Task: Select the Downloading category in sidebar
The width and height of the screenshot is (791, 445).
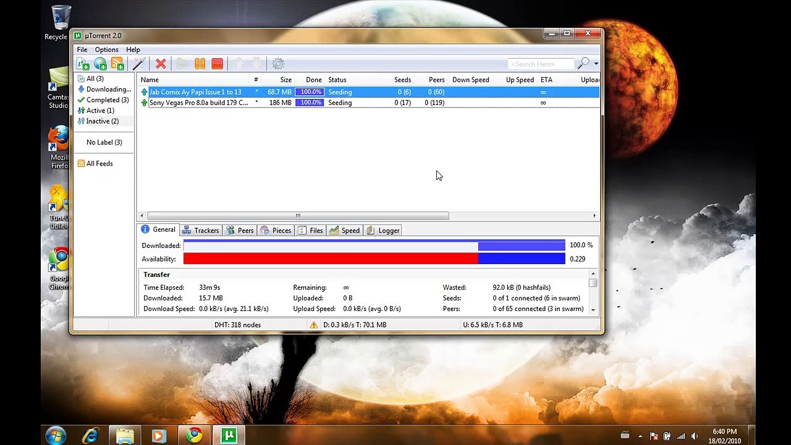Action: [x=104, y=89]
